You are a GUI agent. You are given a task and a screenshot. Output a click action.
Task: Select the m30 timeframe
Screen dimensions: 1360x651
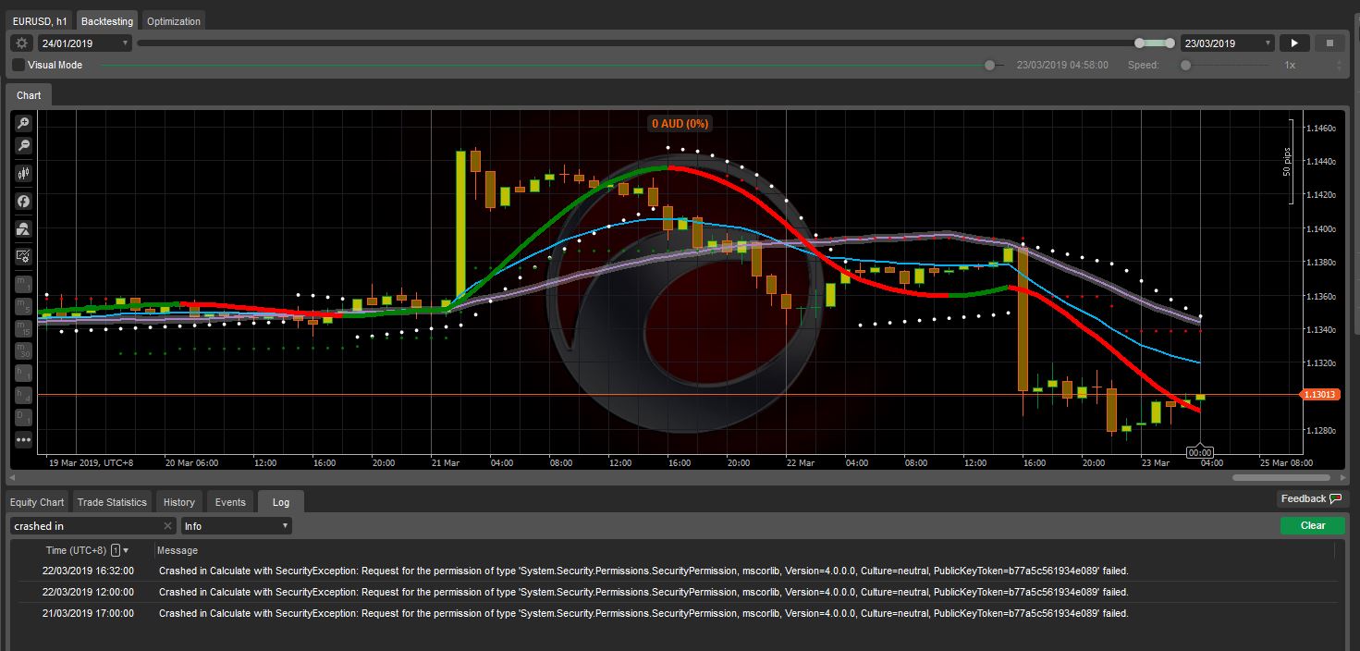point(23,350)
